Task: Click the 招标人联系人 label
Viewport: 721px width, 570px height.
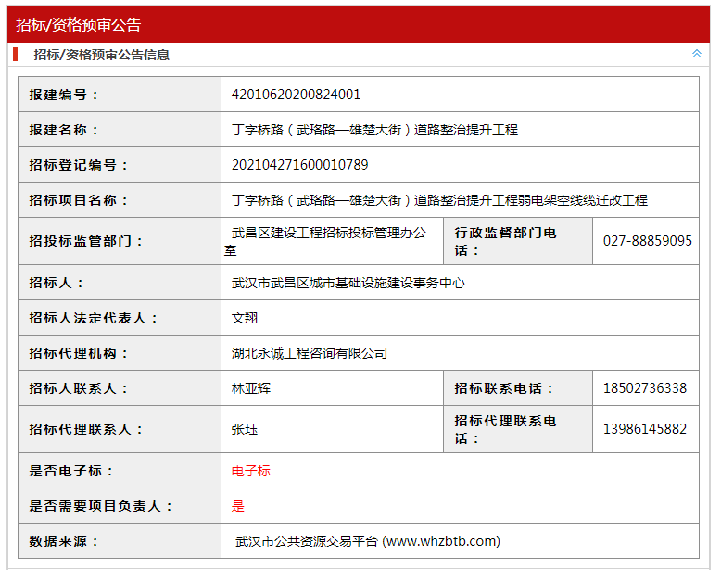Action: point(79,388)
